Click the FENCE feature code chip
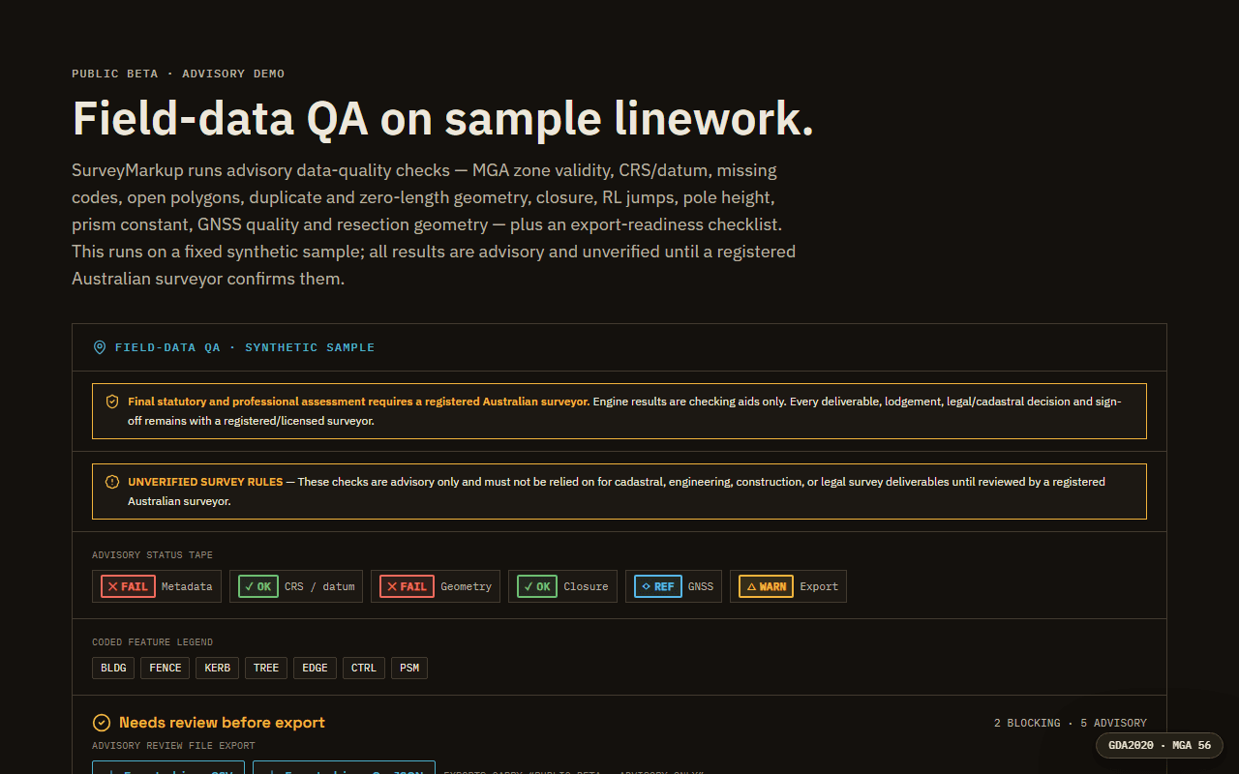This screenshot has height=774, width=1239. (166, 668)
